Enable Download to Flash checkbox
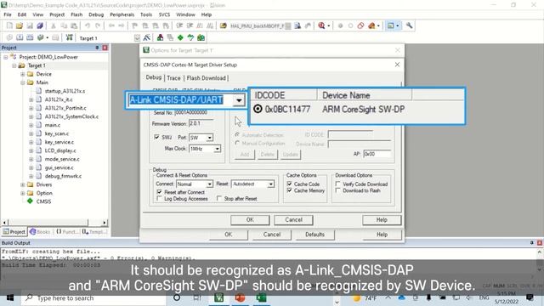 click(x=338, y=190)
